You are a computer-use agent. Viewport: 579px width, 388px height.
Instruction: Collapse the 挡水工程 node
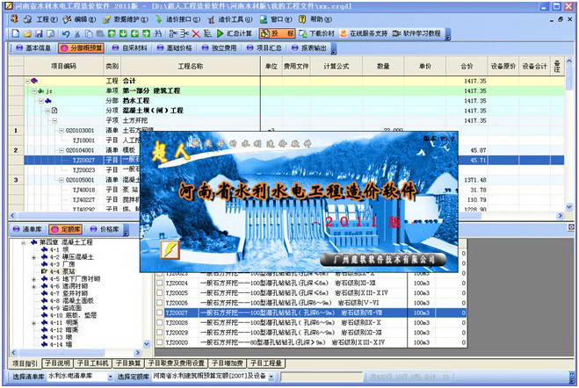click(41, 101)
